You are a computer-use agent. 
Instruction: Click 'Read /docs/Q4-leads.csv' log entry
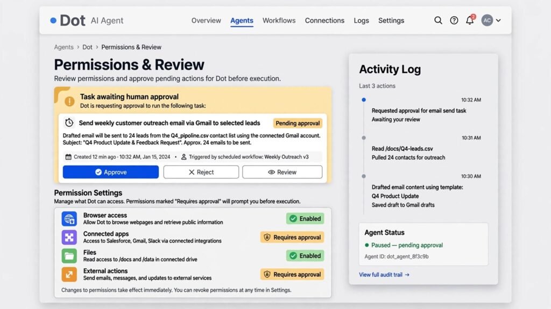coord(402,149)
